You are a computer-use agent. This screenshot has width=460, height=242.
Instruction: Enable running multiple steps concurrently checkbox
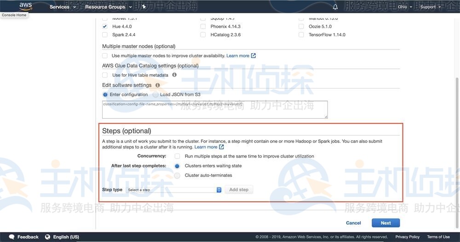tap(177, 156)
